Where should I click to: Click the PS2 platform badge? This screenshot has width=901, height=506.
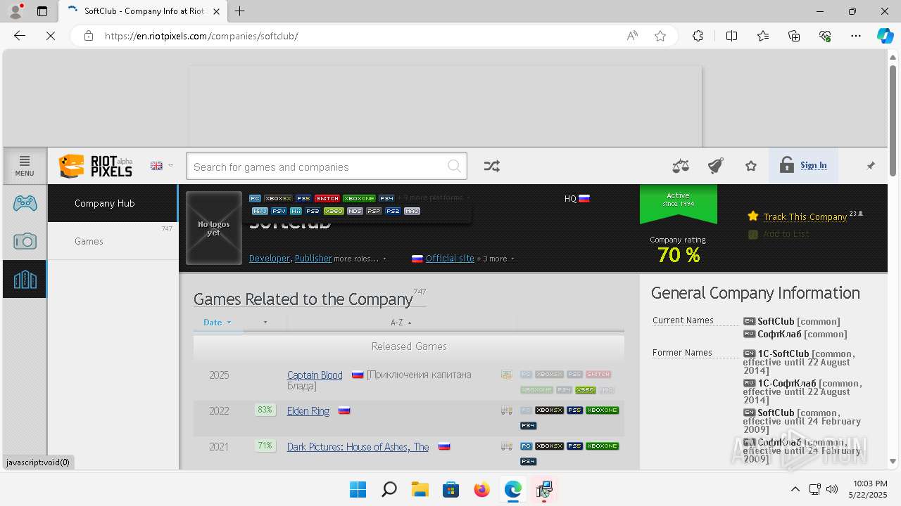point(393,211)
